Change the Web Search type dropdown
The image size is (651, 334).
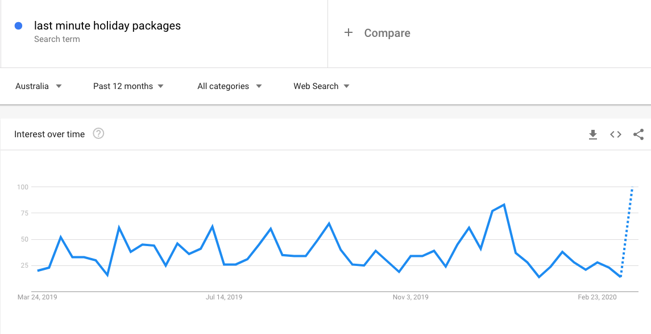(321, 86)
